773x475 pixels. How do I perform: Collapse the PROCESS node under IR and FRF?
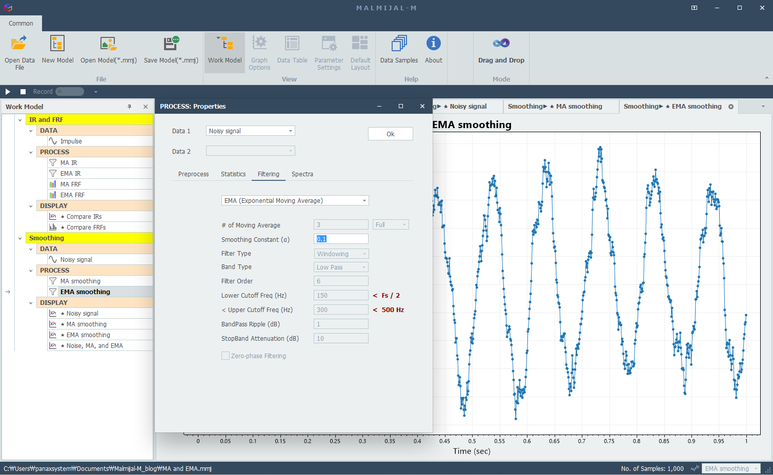pos(31,152)
